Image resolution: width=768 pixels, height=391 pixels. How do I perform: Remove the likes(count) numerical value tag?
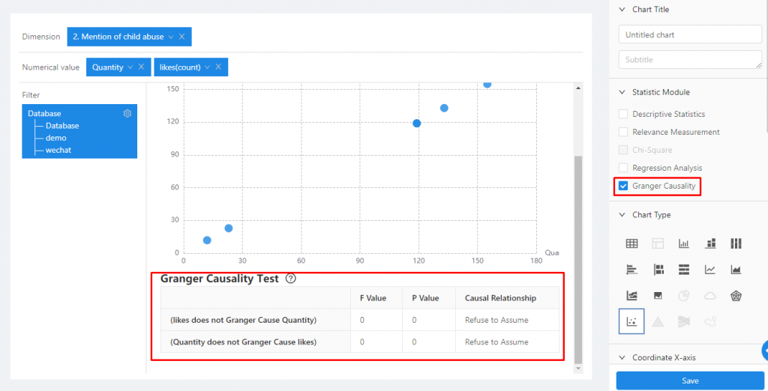(218, 67)
